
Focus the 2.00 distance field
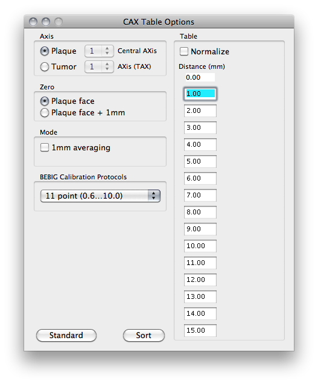pos(200,110)
